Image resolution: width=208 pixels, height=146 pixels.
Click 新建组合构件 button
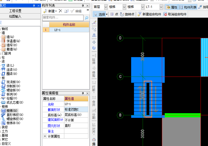click(x=149, y=14)
